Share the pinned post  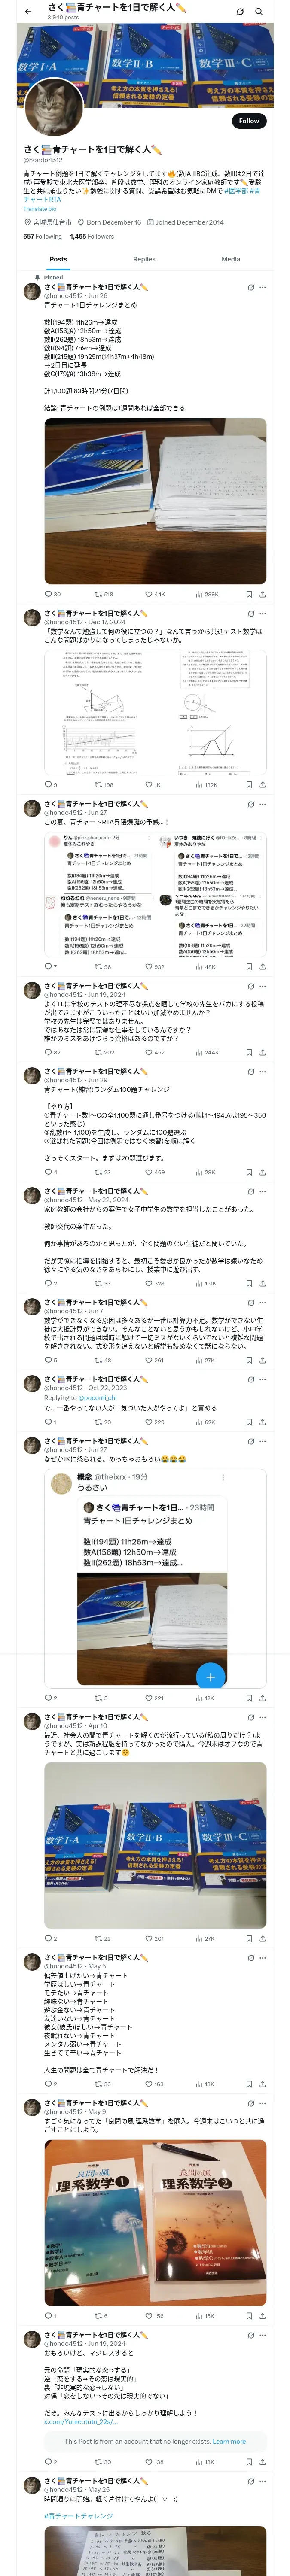coord(262,594)
